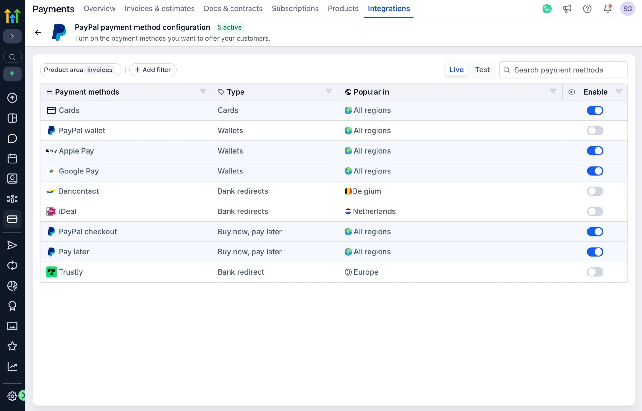Select the PayPal wallet row name
Viewport: 642px width, 411px height.
point(82,131)
